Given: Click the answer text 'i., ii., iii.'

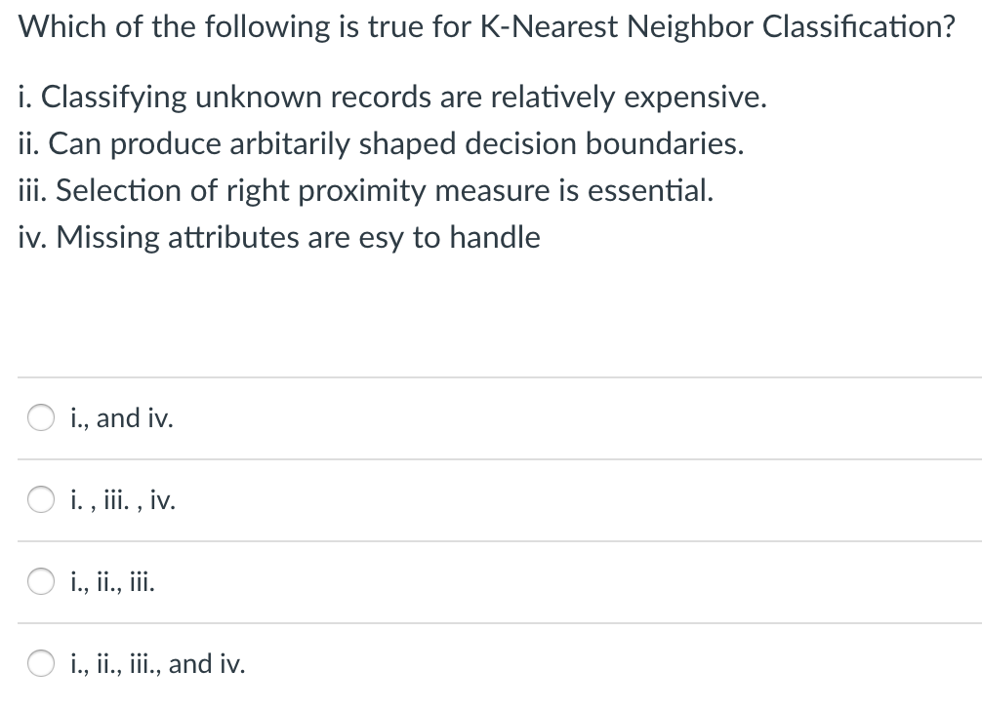Looking at the screenshot, I should point(112,582).
